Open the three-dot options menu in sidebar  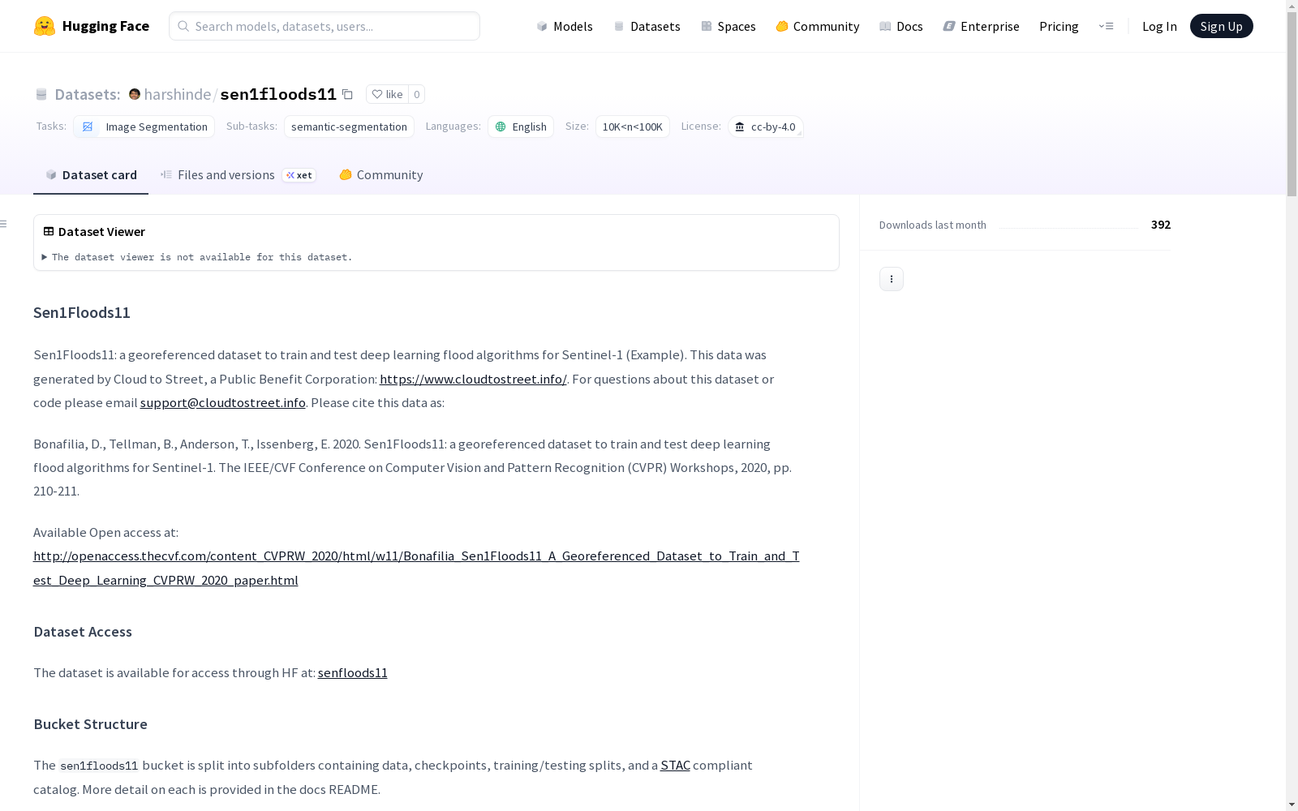click(892, 279)
